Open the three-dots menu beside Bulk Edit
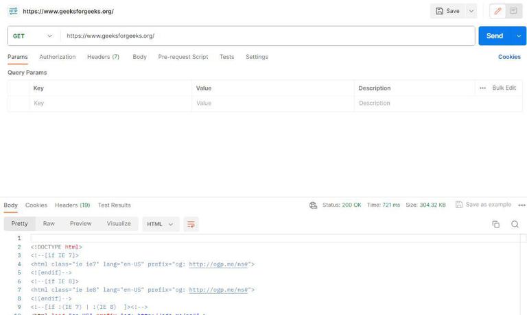Viewport: 527px width, 315px height. 482,88
